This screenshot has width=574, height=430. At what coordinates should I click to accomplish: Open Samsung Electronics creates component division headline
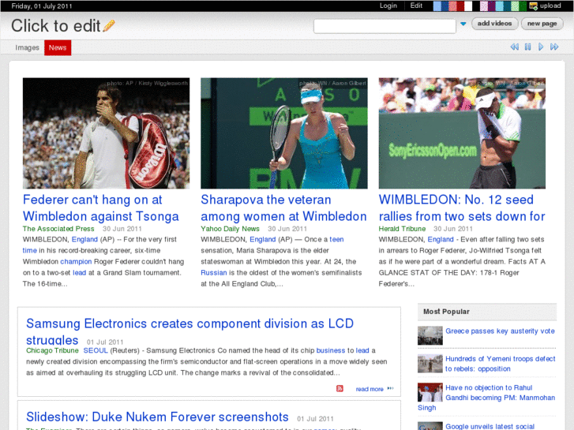point(189,331)
